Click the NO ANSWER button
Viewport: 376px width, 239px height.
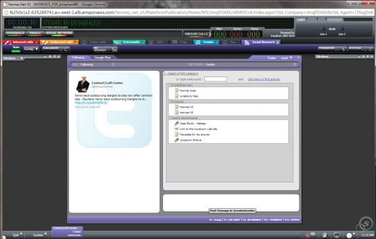(x=105, y=49)
